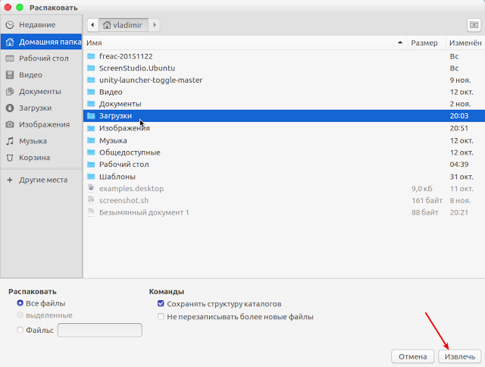Image resolution: width=485 pixels, height=367 pixels.
Task: Click 31 окт. modified date
Action: click(462, 177)
